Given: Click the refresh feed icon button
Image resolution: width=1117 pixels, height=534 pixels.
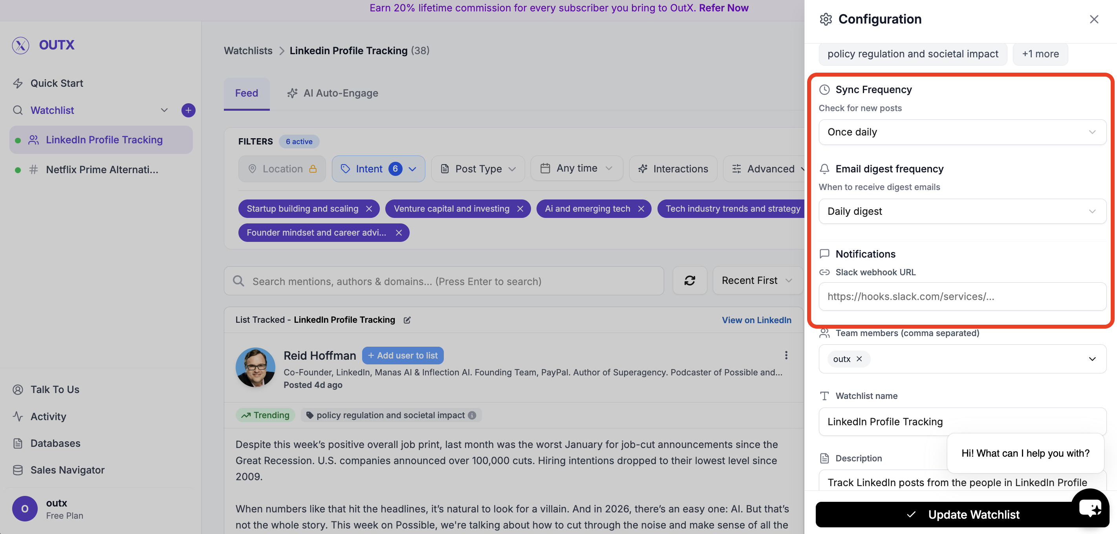Looking at the screenshot, I should tap(689, 280).
